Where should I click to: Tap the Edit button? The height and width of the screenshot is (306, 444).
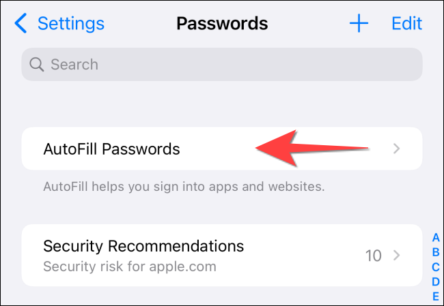(406, 23)
